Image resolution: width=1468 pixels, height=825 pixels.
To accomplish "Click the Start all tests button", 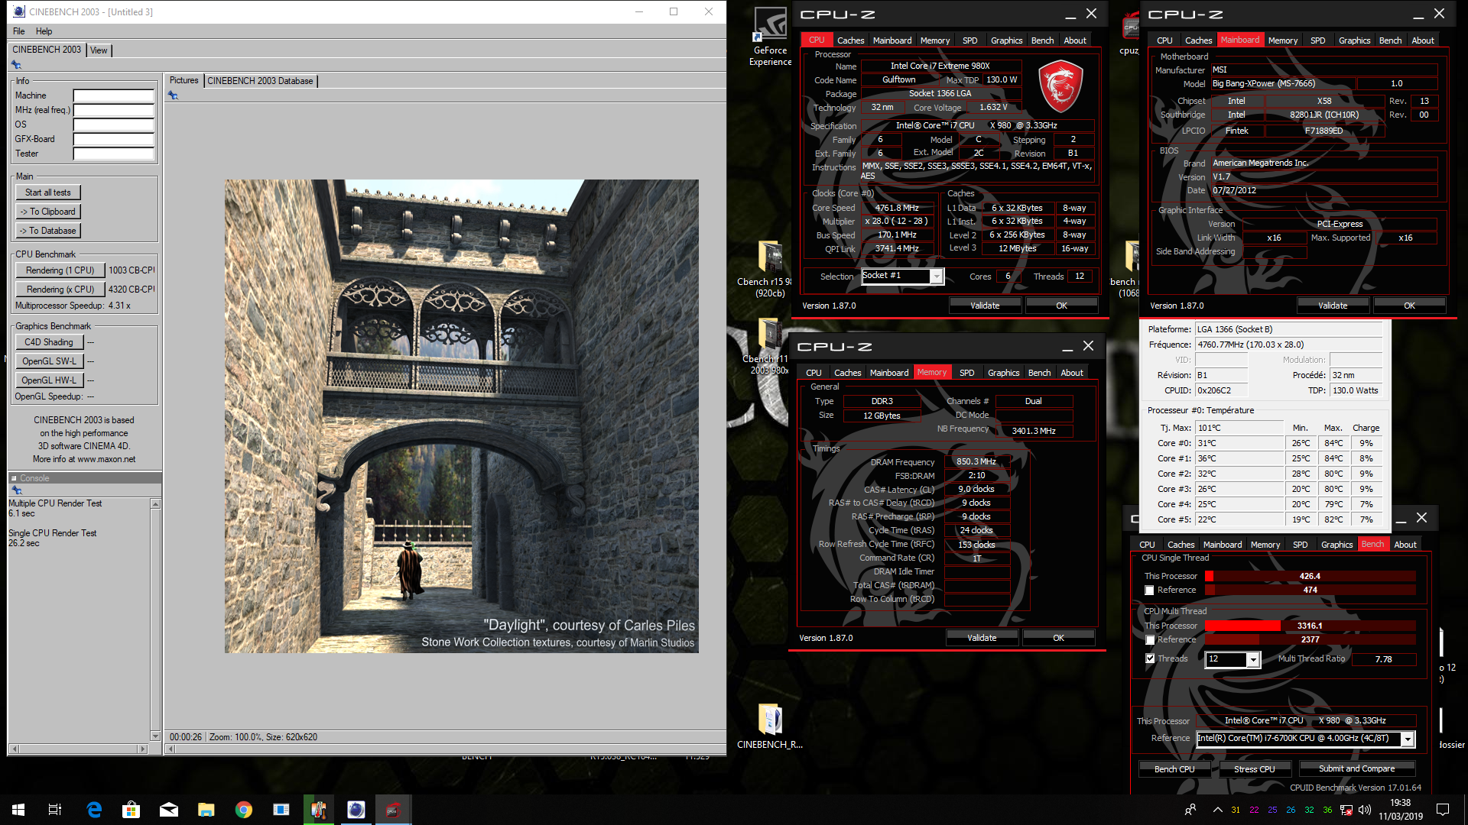I will 48,192.
